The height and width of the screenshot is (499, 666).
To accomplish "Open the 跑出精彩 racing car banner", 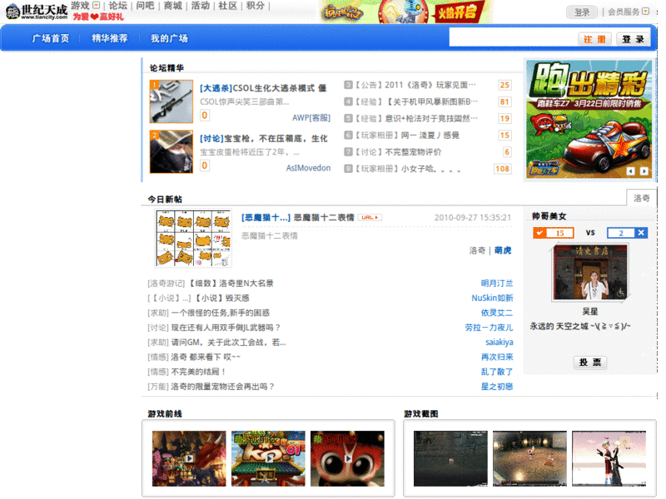I will click(589, 119).
